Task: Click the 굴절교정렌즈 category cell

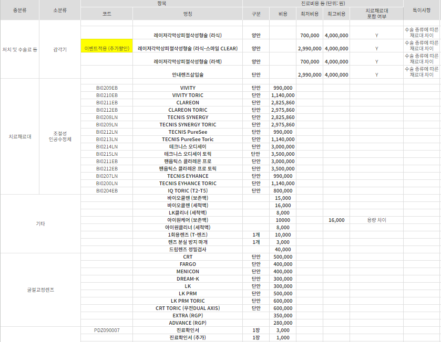Action: coord(40,290)
